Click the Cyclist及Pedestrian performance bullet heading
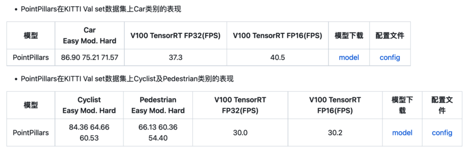This screenshot has width=471, height=155. (x=127, y=79)
